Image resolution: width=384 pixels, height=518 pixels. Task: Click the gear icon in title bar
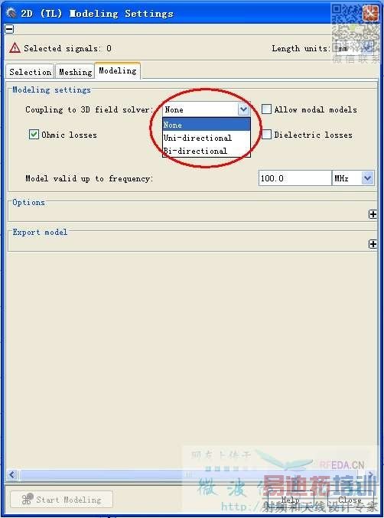click(11, 13)
